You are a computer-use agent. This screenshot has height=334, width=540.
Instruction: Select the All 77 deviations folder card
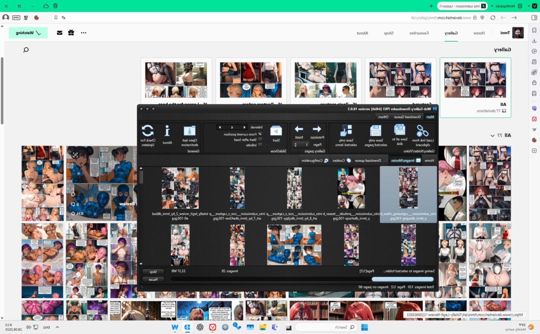click(x=475, y=88)
